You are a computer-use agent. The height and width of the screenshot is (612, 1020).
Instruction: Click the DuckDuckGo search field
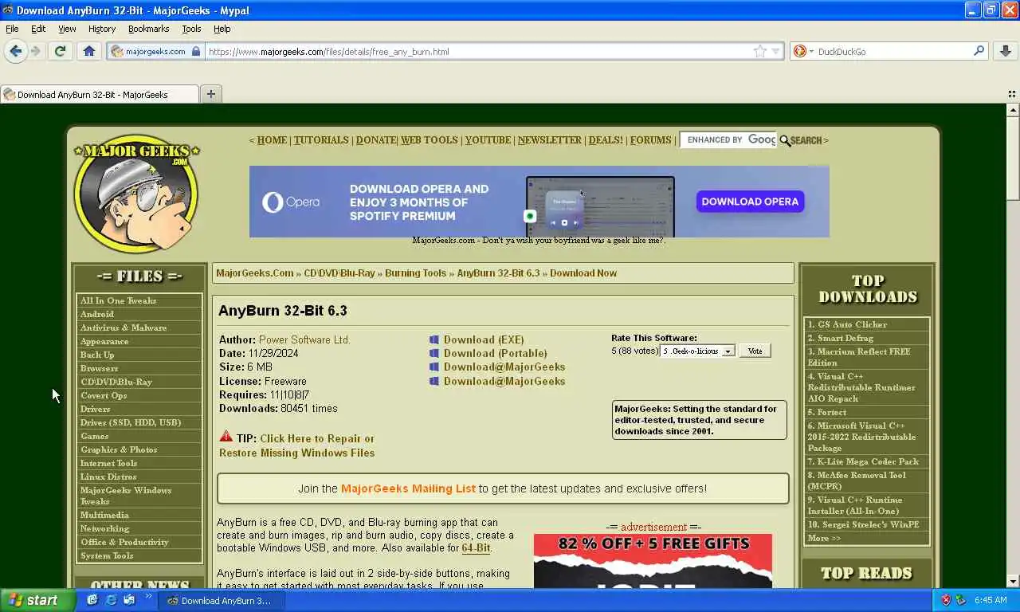coord(892,51)
